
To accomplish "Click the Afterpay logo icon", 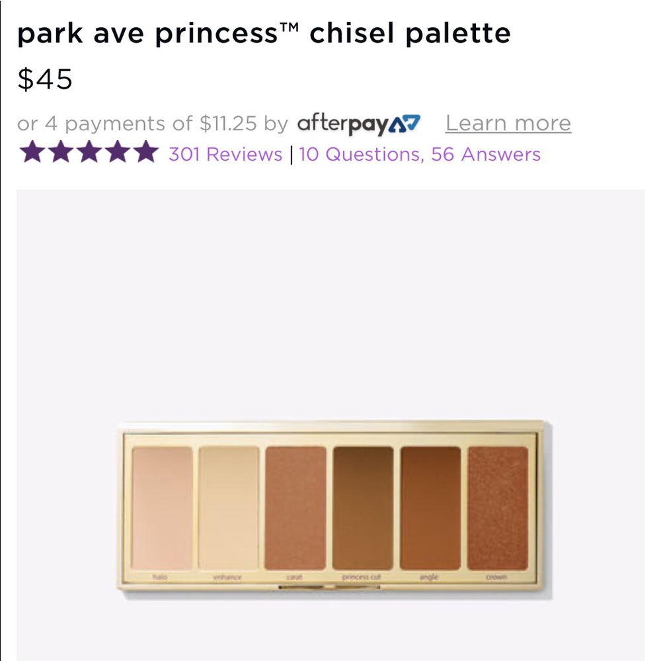I will click(360, 124).
